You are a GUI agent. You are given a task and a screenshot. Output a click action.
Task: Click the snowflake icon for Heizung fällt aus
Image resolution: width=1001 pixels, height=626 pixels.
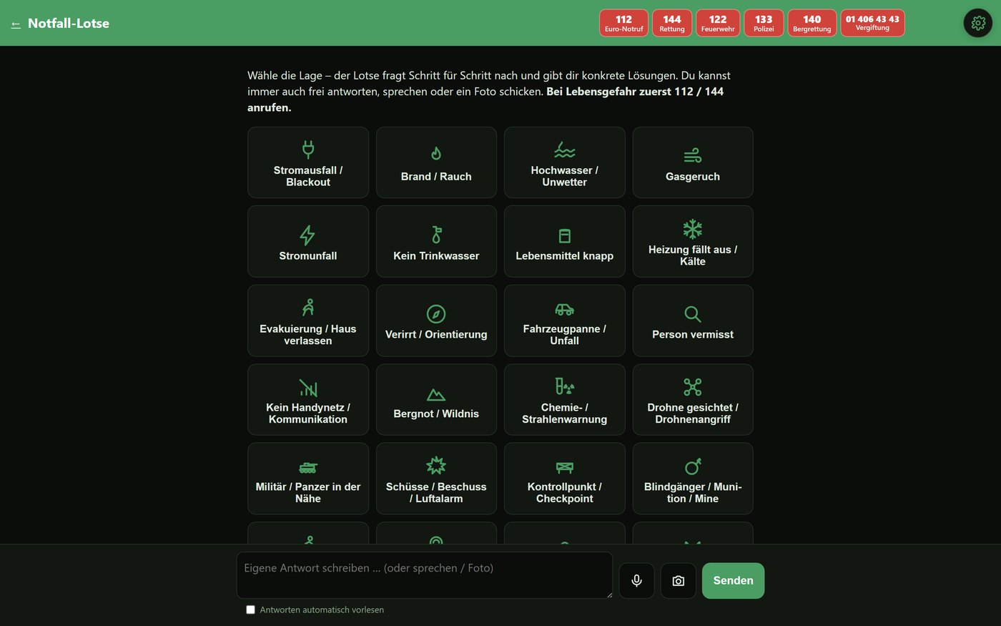click(693, 229)
